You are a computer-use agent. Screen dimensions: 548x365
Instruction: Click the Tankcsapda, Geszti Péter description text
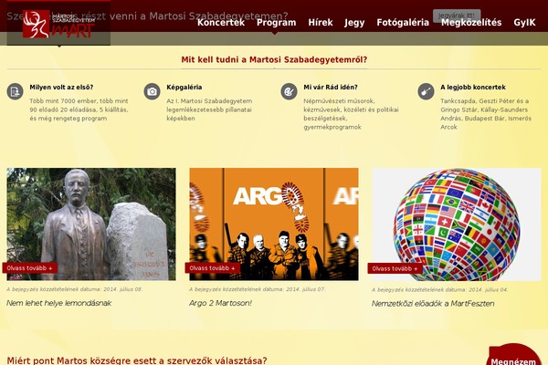tap(486, 114)
